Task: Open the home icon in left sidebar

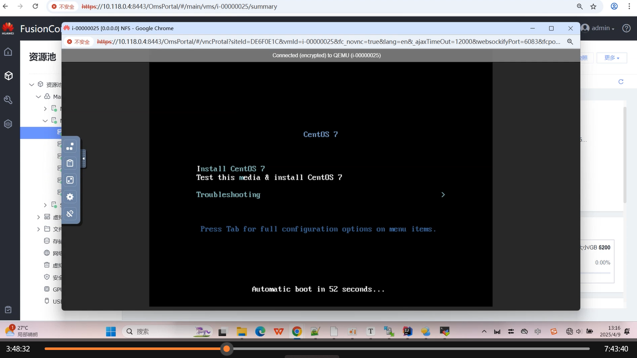Action: coord(8,52)
